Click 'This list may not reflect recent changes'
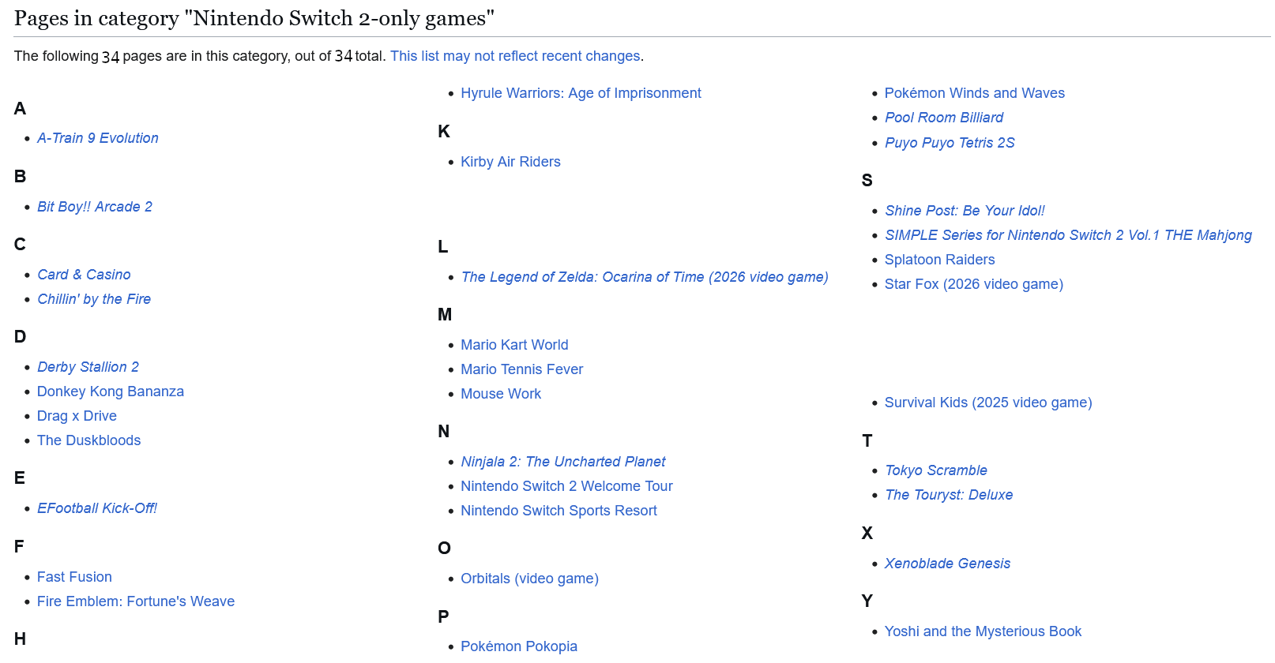1275x663 pixels. [515, 56]
